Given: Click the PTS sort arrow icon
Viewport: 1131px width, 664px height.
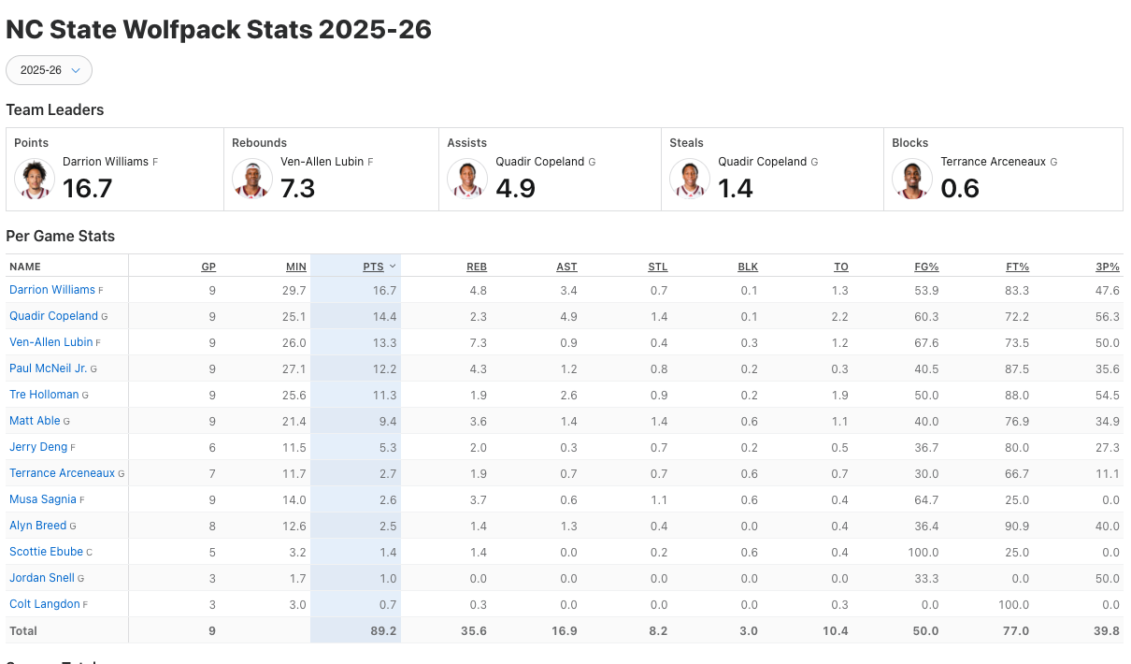Looking at the screenshot, I should click(393, 267).
